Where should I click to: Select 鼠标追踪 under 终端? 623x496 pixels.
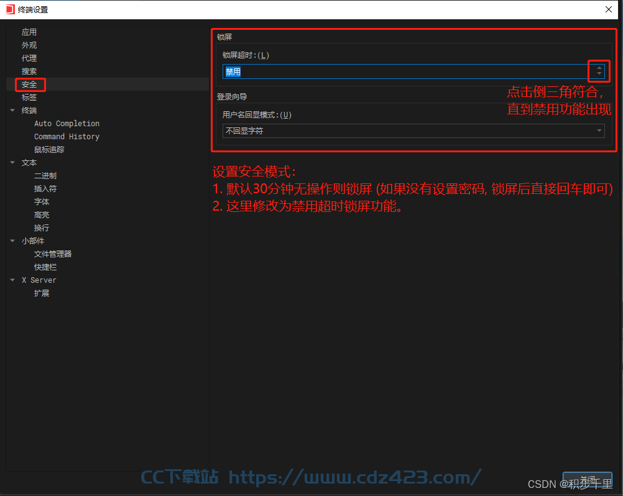tap(49, 150)
